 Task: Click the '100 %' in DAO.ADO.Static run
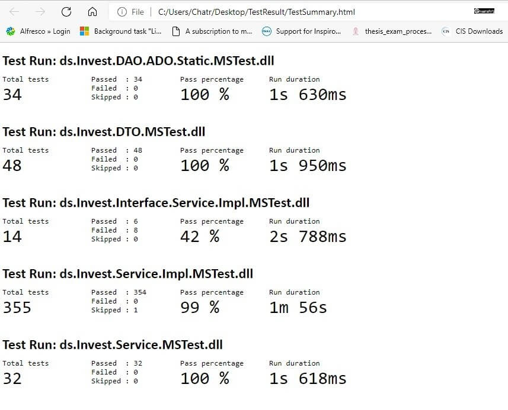click(x=205, y=95)
